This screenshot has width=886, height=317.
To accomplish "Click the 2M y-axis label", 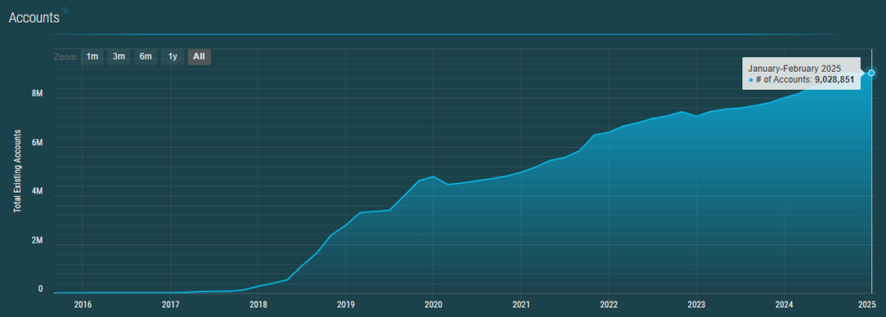I will [37, 241].
